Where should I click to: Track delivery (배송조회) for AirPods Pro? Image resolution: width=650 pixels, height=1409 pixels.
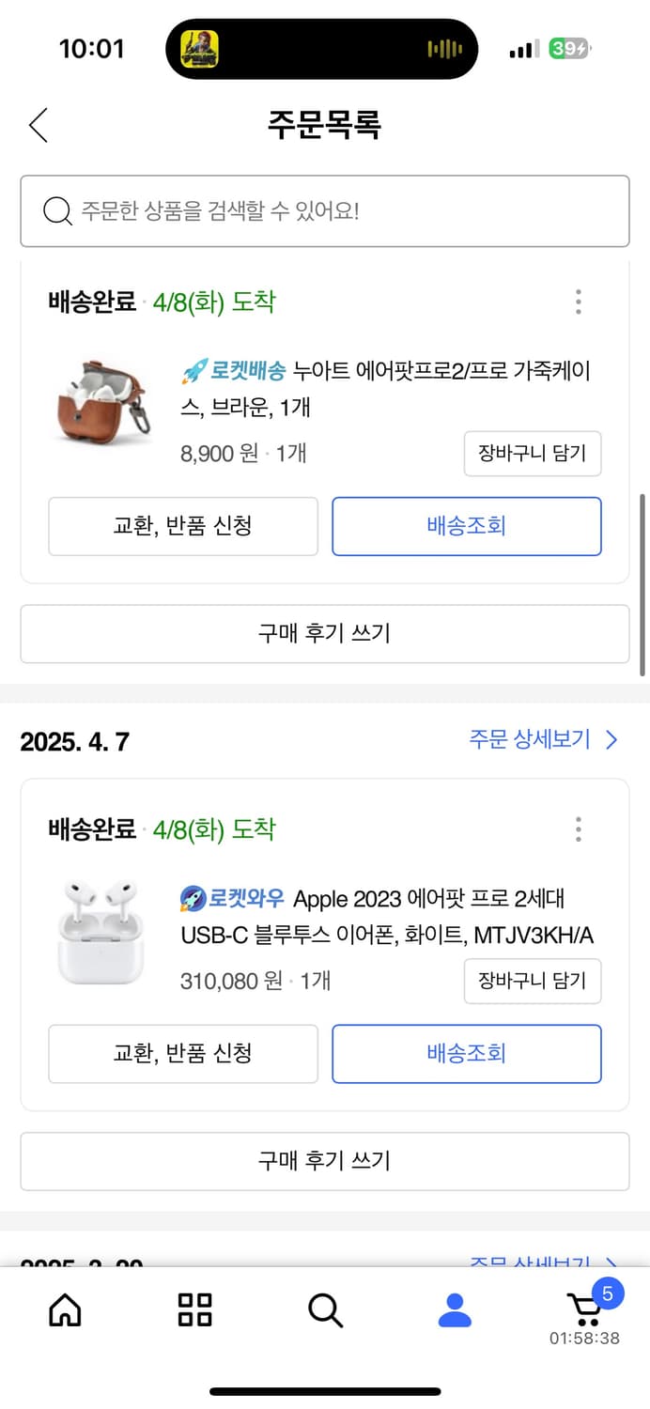click(x=466, y=1054)
